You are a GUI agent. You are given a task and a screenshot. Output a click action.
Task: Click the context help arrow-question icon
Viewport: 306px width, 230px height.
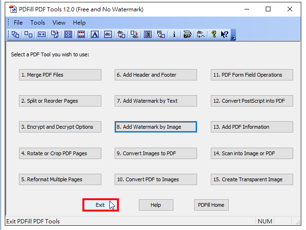225,35
